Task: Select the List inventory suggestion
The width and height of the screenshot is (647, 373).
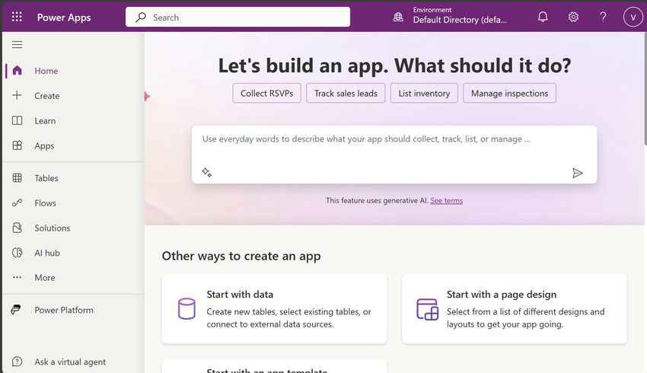Action: pyautogui.click(x=424, y=93)
